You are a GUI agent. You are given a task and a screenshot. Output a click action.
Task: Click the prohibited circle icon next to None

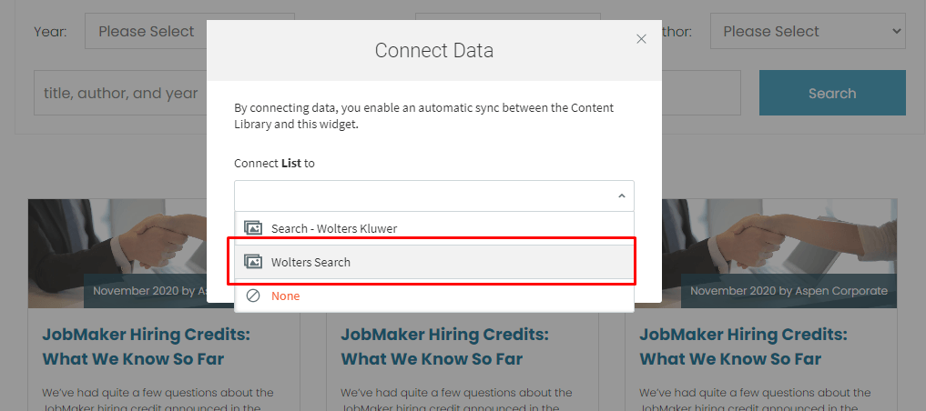(253, 296)
